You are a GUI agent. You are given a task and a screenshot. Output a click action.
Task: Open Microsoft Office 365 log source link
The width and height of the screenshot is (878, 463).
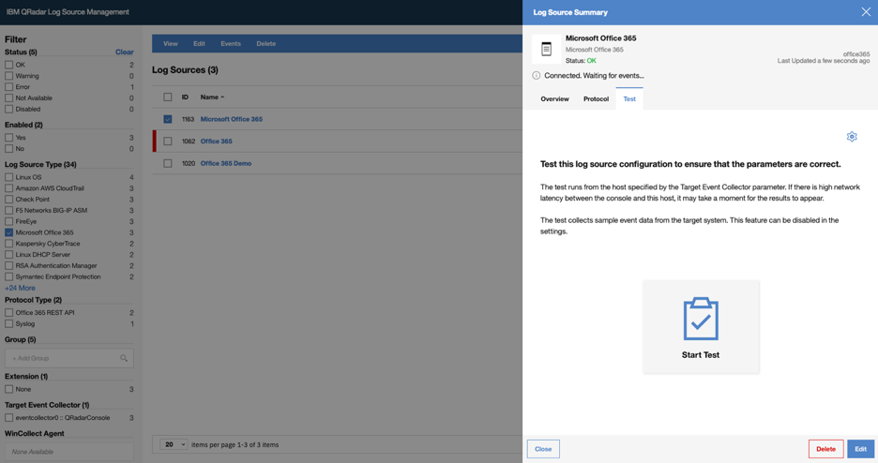pyautogui.click(x=232, y=119)
